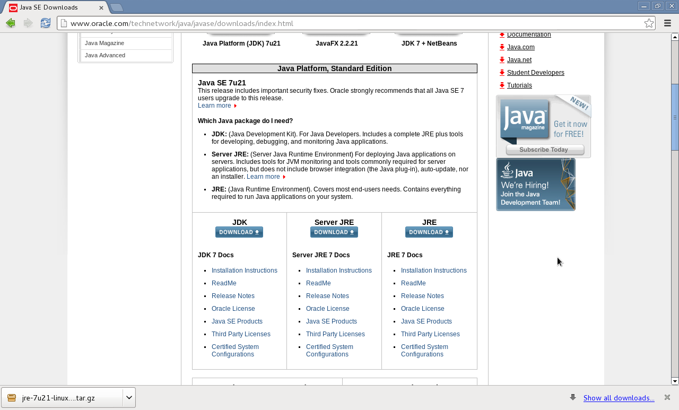The image size is (679, 410).
Task: Expand download item dropdown arrow
Action: pyautogui.click(x=129, y=397)
